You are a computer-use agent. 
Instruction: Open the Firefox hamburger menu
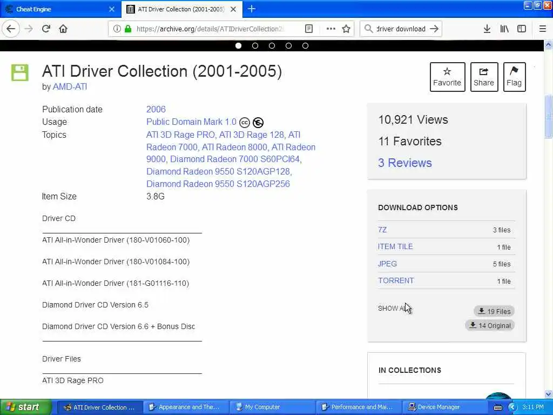click(x=543, y=29)
